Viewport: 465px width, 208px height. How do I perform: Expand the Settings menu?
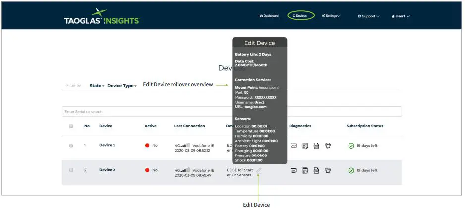pos(331,16)
